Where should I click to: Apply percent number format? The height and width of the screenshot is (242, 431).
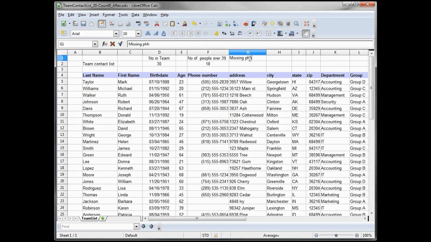[x=224, y=34]
